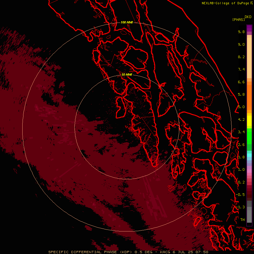
Task: Select the 5.0 scale value
Action: click(241, 107)
